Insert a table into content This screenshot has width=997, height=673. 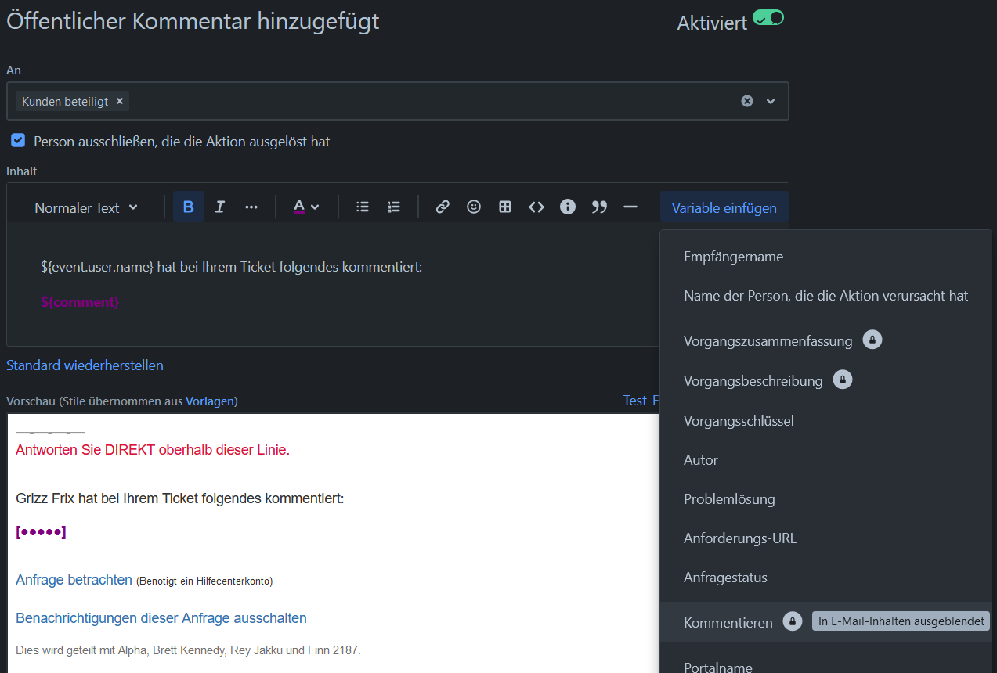[x=505, y=207]
